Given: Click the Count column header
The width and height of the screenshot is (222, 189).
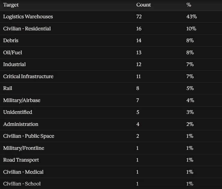Looking at the screenshot, I should 143,5.
